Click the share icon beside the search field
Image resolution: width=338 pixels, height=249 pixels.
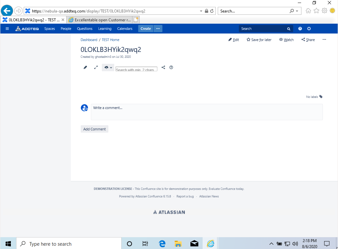point(163,67)
